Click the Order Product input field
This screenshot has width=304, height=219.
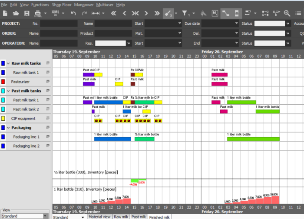pyautogui.click(x=113, y=33)
